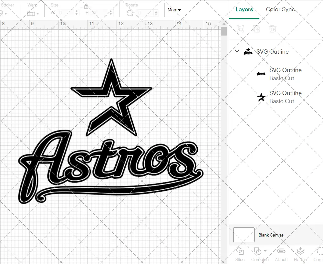Open the More options dropdown

point(174,10)
